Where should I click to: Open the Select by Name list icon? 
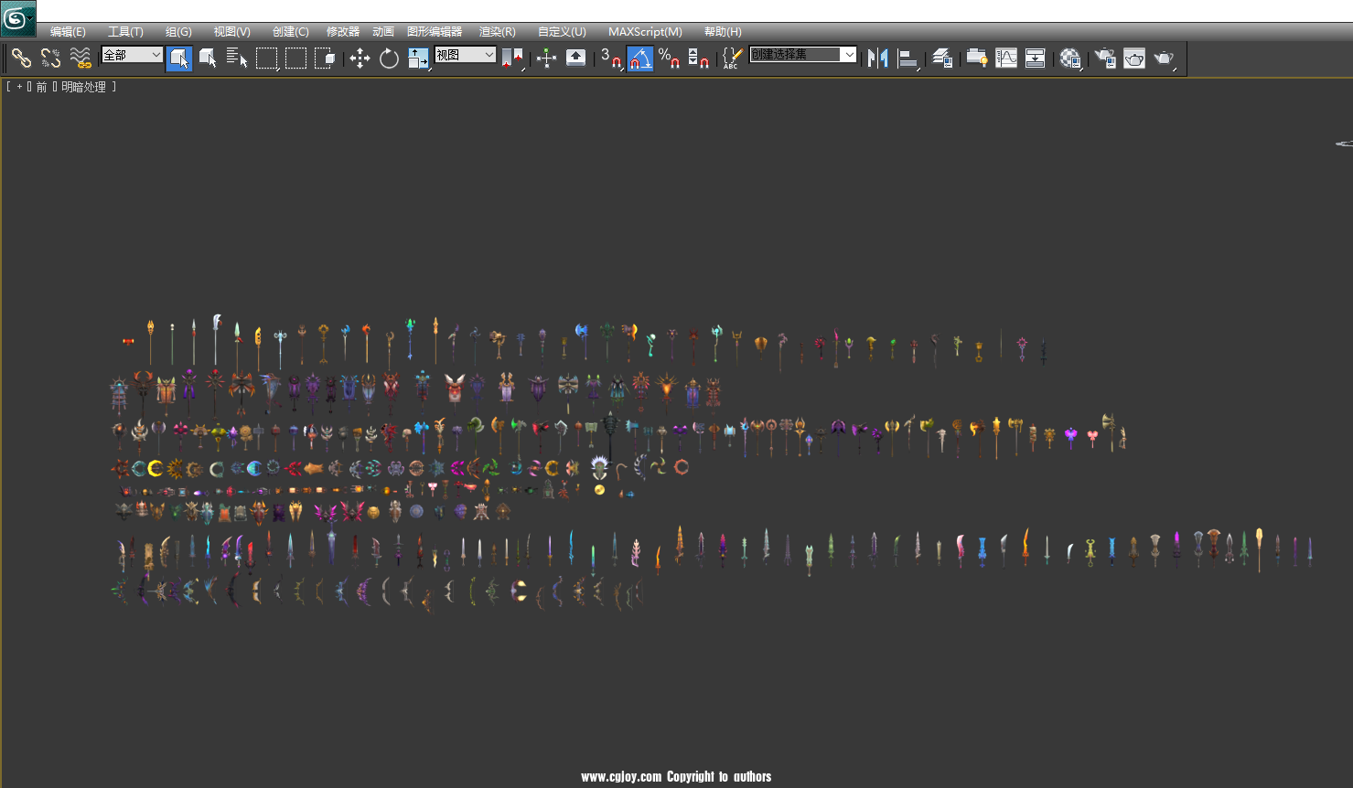point(237,59)
